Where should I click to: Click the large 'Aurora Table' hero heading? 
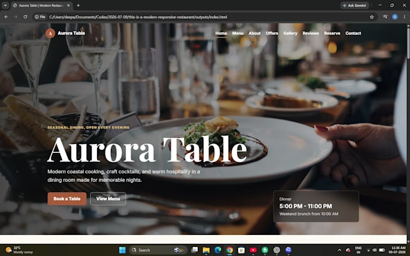pyautogui.click(x=147, y=150)
